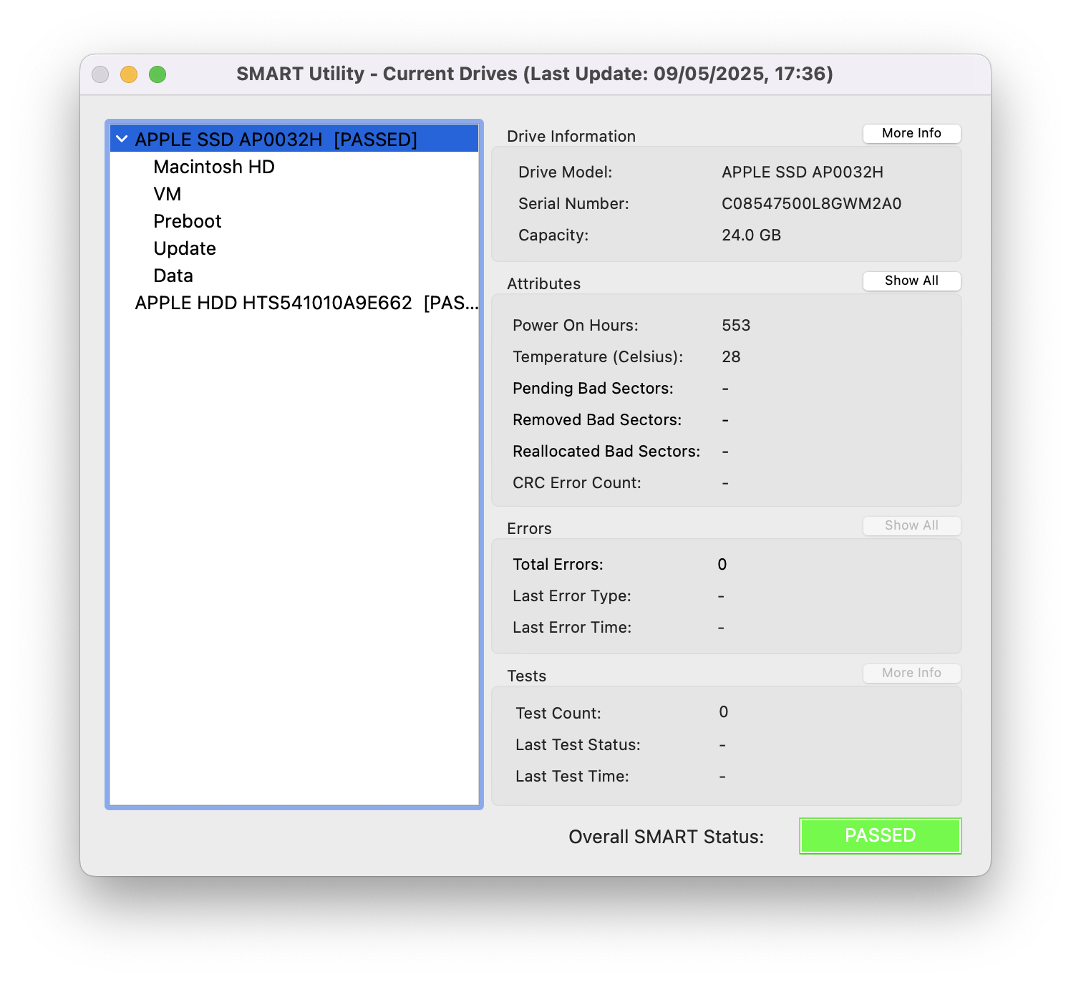Viewport: 1071px width, 982px height.
Task: Minimize the window with the yellow button
Action: 129,74
